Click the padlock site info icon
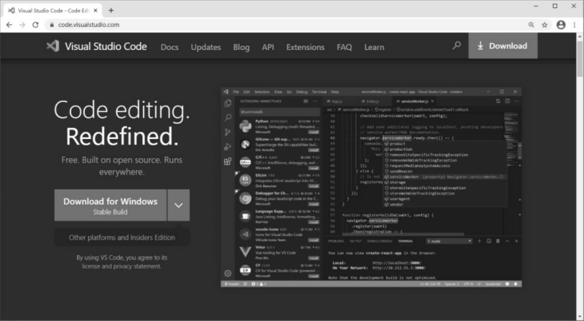Screen dimensions: 584x321 tap(52, 25)
